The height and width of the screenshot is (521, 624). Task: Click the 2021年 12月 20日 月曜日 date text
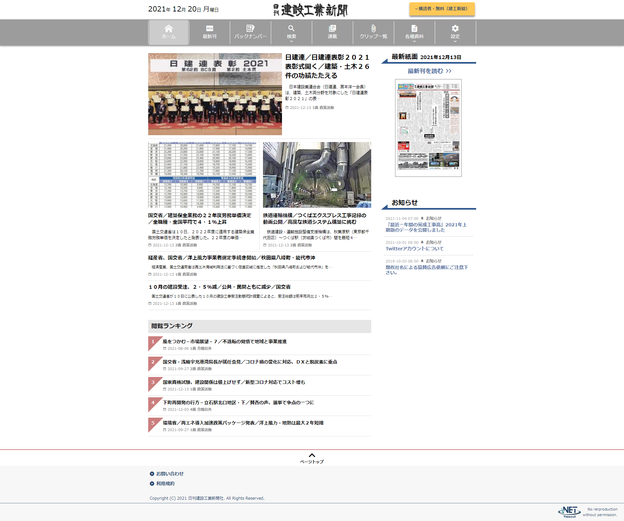click(x=183, y=9)
